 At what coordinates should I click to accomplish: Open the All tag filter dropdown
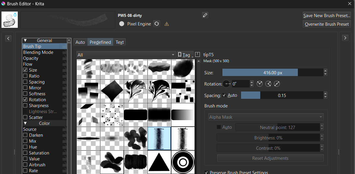(126, 55)
